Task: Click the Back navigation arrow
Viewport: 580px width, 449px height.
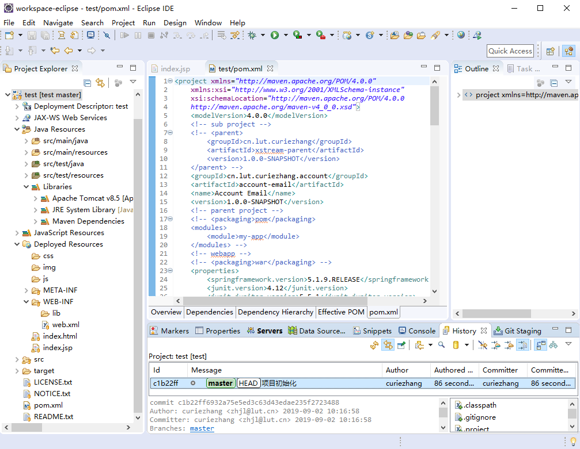Action: (x=69, y=50)
